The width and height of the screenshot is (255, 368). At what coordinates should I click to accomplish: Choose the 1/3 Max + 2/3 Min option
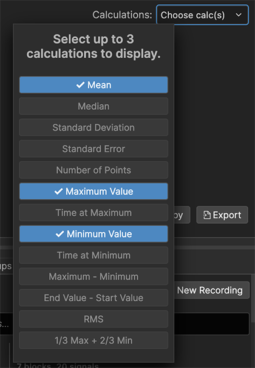93,340
